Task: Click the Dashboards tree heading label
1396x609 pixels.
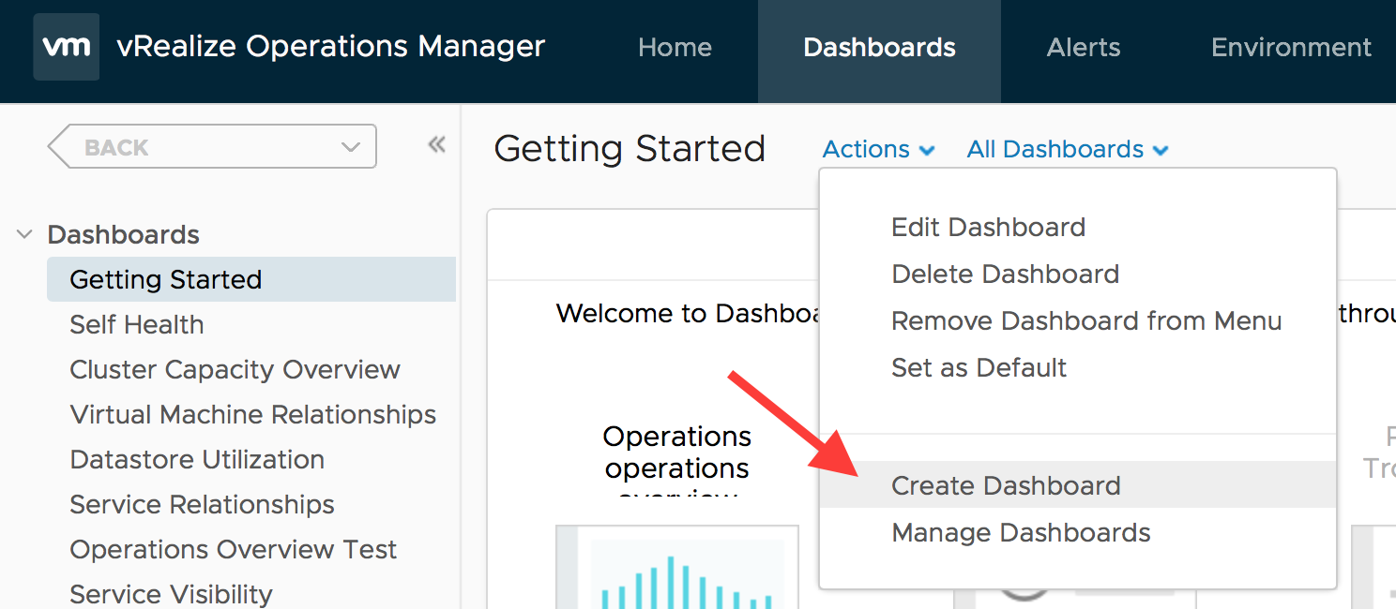Action: pos(124,234)
